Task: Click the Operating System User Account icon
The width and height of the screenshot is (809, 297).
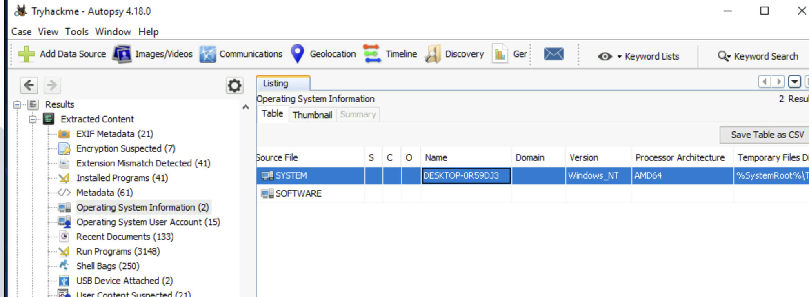Action: click(64, 222)
